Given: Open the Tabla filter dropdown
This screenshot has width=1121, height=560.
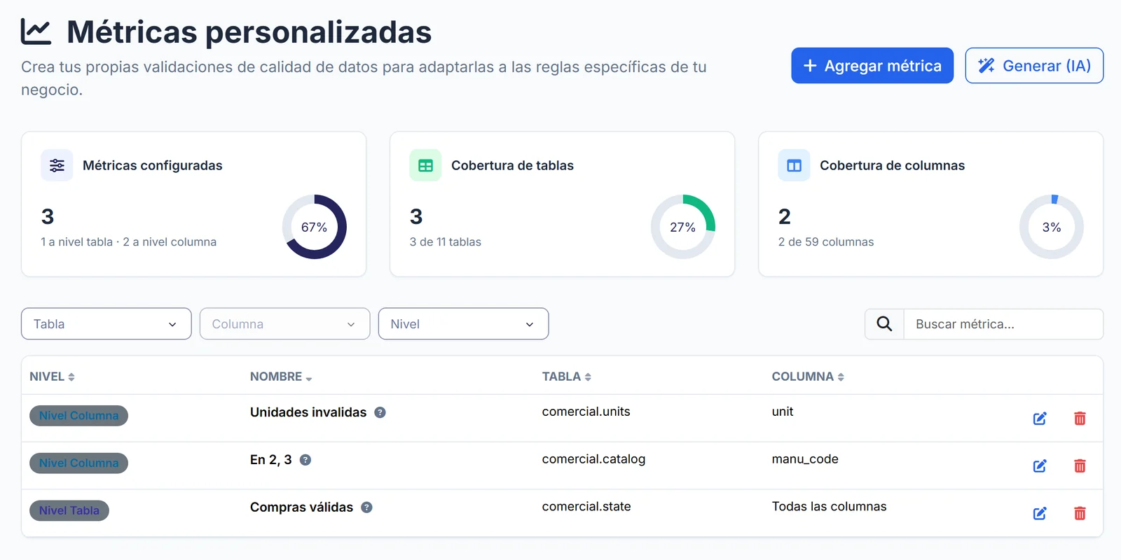Looking at the screenshot, I should coord(106,324).
